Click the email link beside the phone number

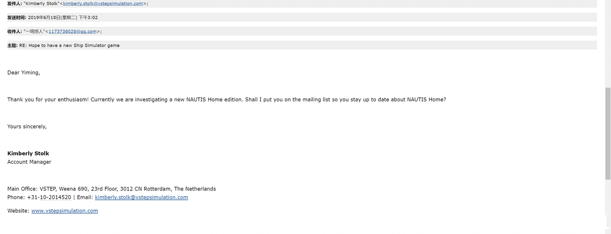141,197
